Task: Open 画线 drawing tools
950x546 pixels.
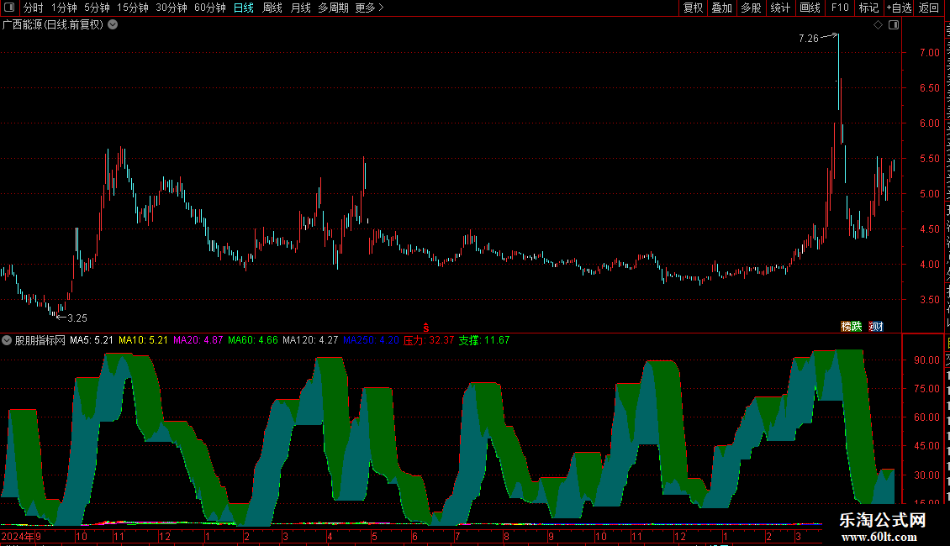Action: pyautogui.click(x=810, y=8)
